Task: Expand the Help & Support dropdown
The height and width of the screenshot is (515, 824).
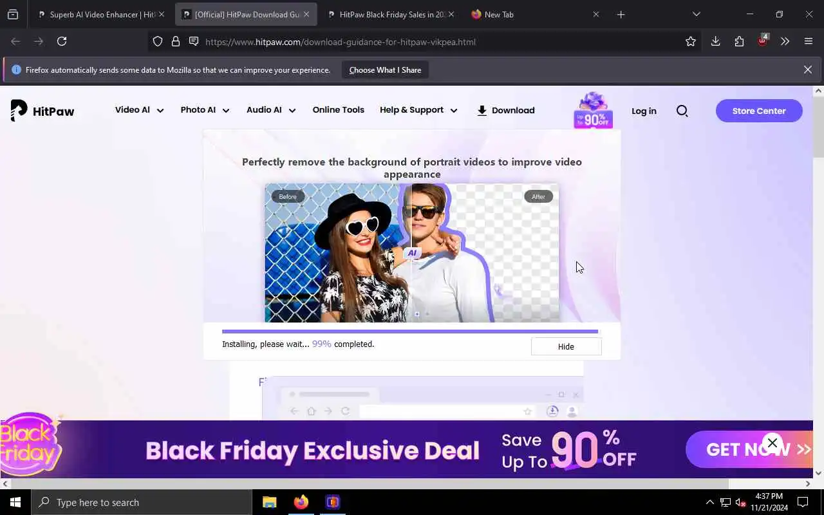Action: tap(418, 110)
